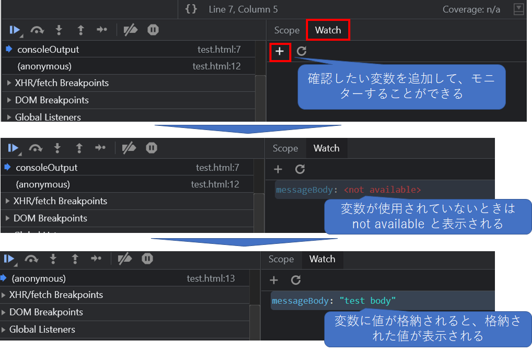Step into next function call, top toolbar
The width and height of the screenshot is (532, 352).
[x=58, y=30]
